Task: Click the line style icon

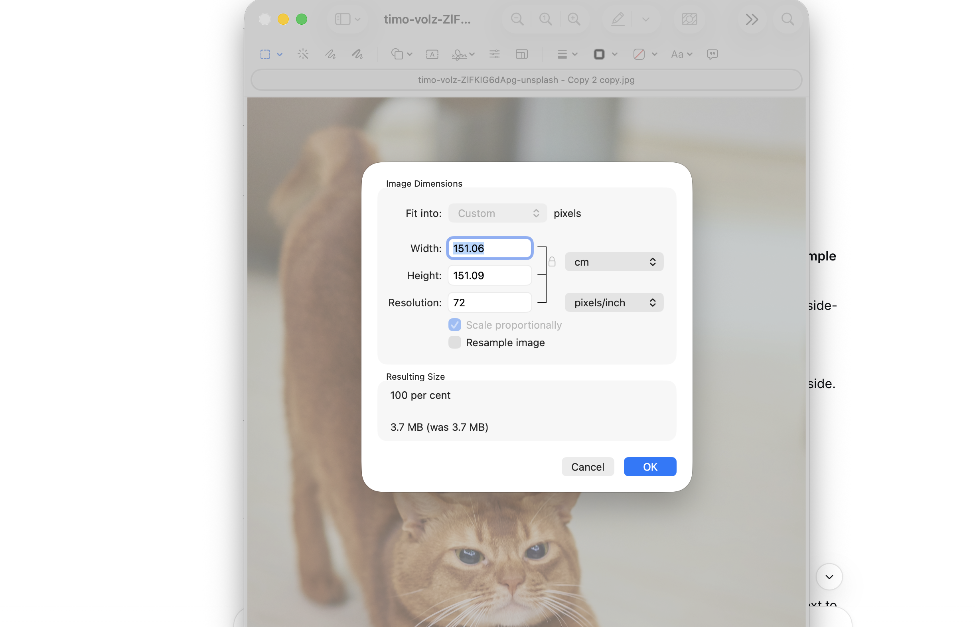Action: (562, 54)
